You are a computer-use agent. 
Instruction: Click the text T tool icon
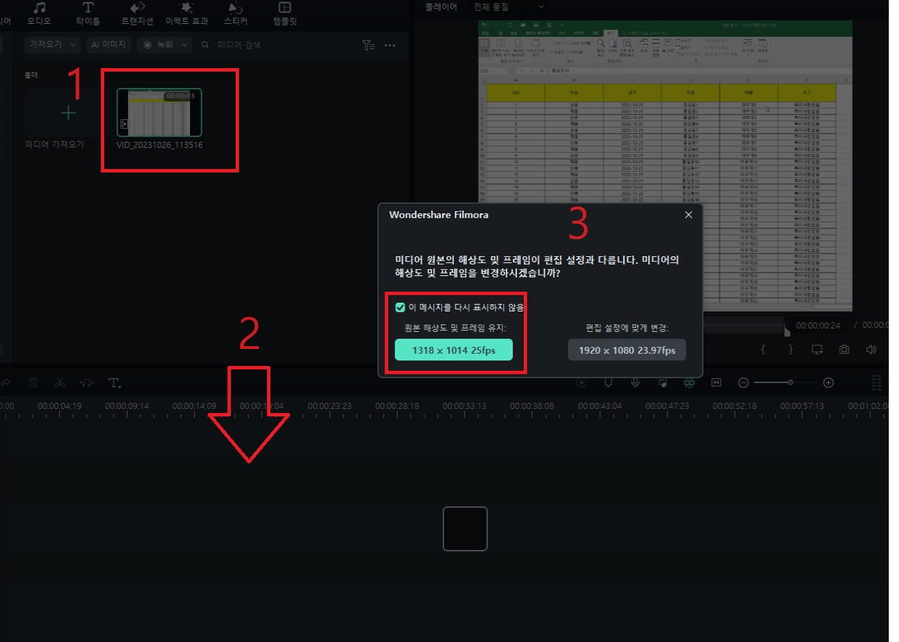coord(114,383)
